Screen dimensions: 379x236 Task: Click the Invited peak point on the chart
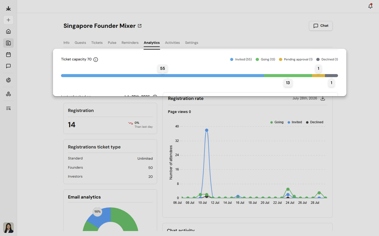pyautogui.click(x=207, y=130)
